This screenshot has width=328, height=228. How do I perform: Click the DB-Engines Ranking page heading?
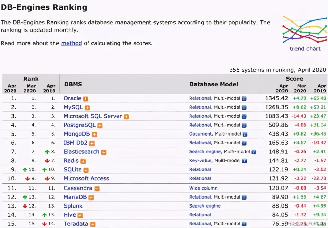click(x=44, y=7)
